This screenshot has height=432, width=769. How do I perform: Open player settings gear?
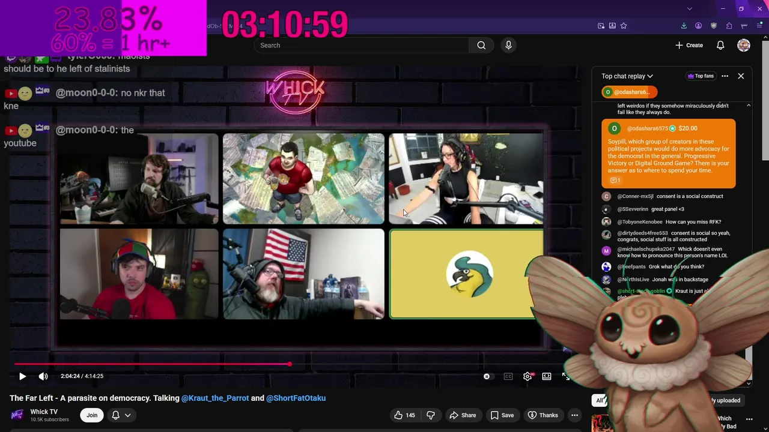(527, 376)
